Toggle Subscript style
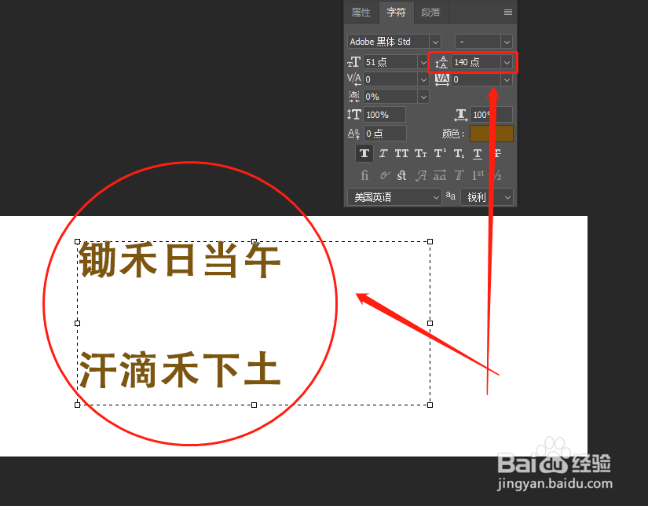This screenshot has height=506, width=648. (x=459, y=154)
